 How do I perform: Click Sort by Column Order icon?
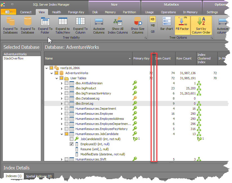(x=201, y=21)
